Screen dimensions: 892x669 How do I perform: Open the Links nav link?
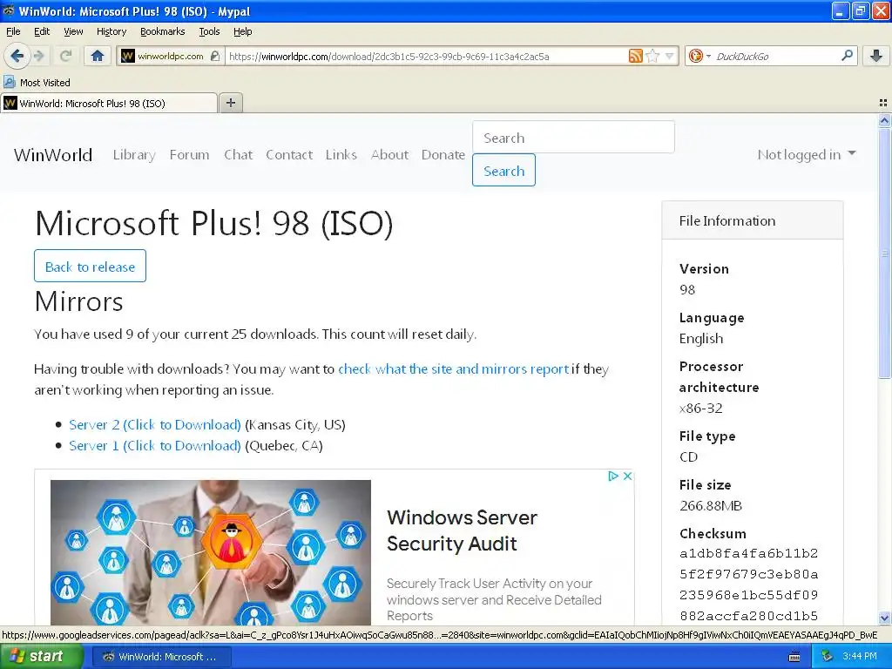click(x=341, y=155)
